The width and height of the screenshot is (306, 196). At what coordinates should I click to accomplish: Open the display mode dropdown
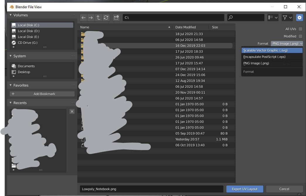pyautogui.click(x=273, y=18)
